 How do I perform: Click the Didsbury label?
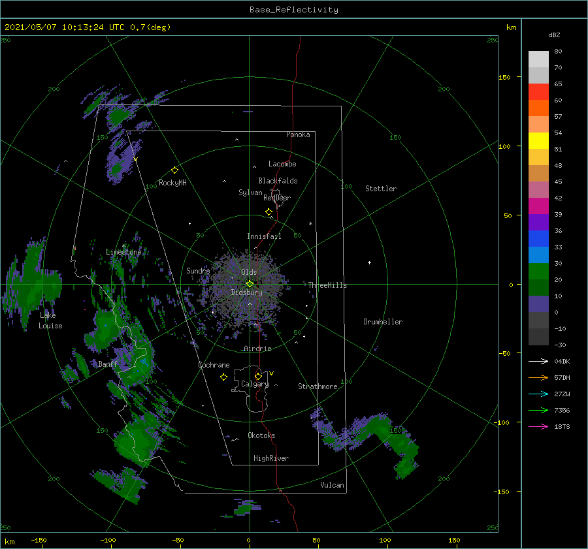247,292
